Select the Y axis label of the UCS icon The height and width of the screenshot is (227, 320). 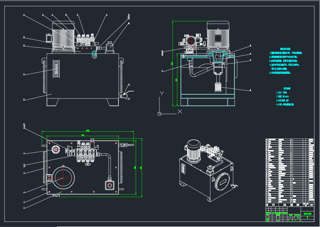[x=162, y=93]
